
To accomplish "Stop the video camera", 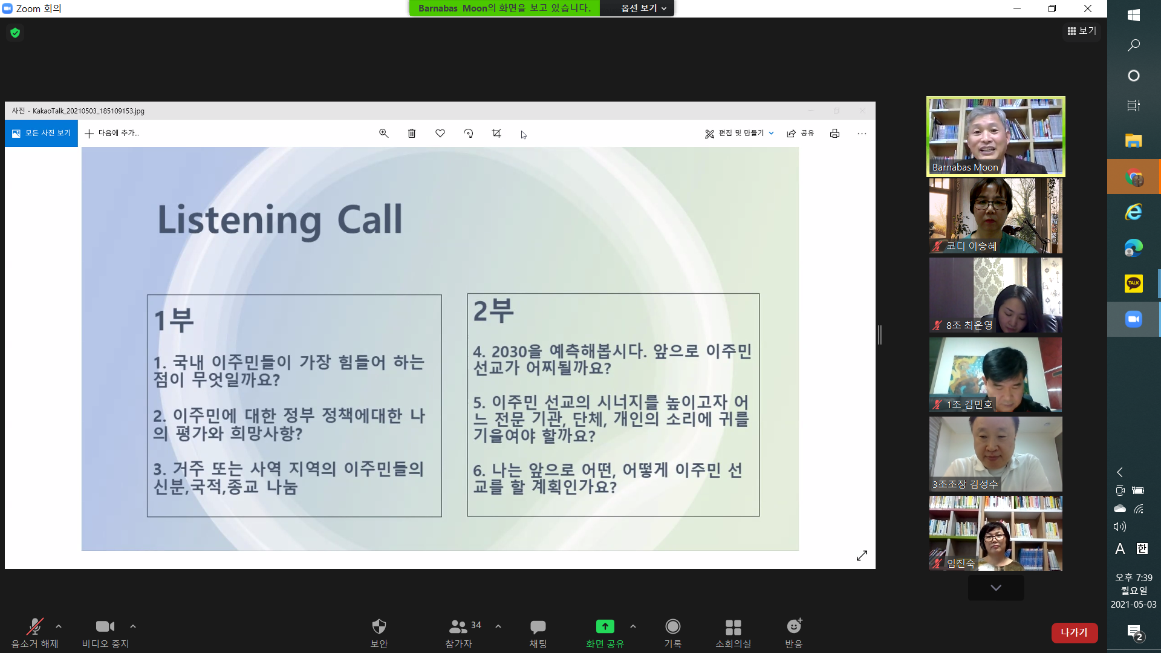I will (105, 627).
